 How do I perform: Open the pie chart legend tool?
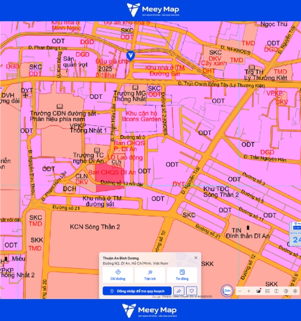pos(286,291)
